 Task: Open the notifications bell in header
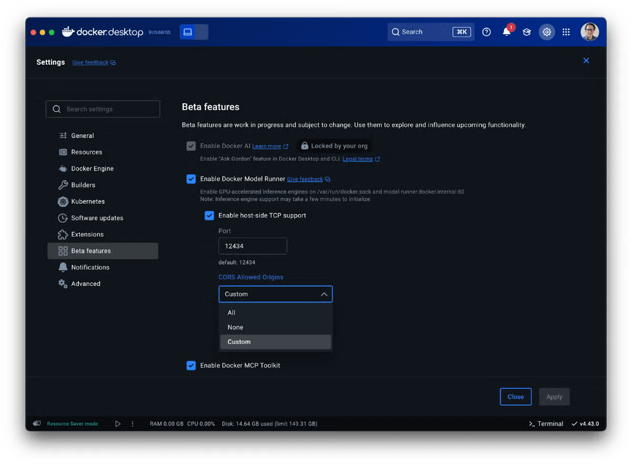507,32
